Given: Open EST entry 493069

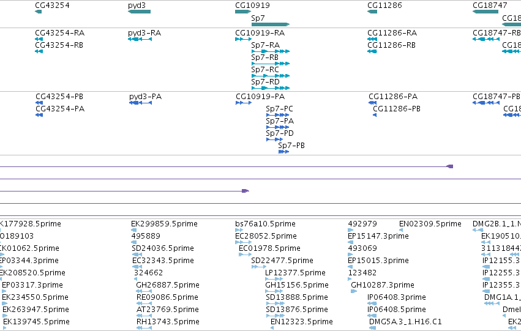Looking at the screenshot, I should click(x=362, y=248).
